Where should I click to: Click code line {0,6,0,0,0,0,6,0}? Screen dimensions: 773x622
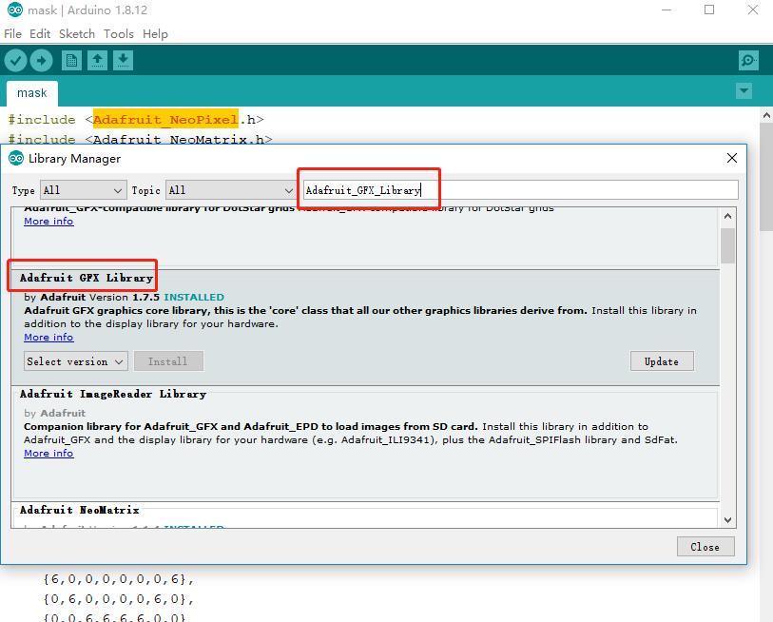pyautogui.click(x=118, y=599)
